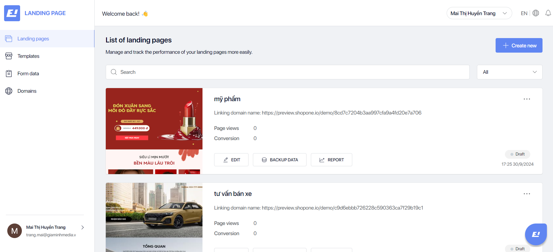This screenshot has height=252, width=553.
Task: Open the mỹ phẩm lipstick thumbnail
Action: 154,131
